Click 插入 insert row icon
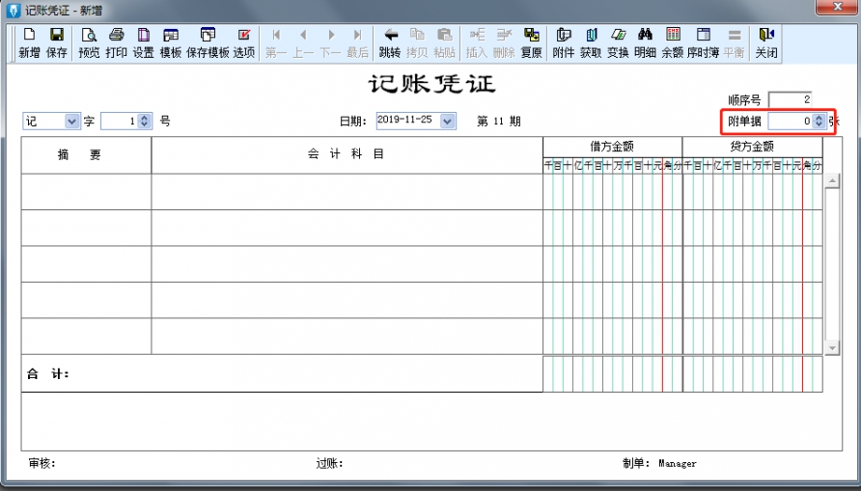 477,42
